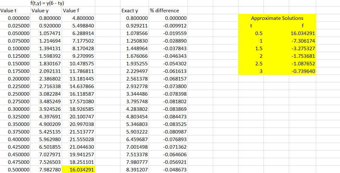
Task: Click the "f" header in Approximate Solutions
Action: (302, 26)
